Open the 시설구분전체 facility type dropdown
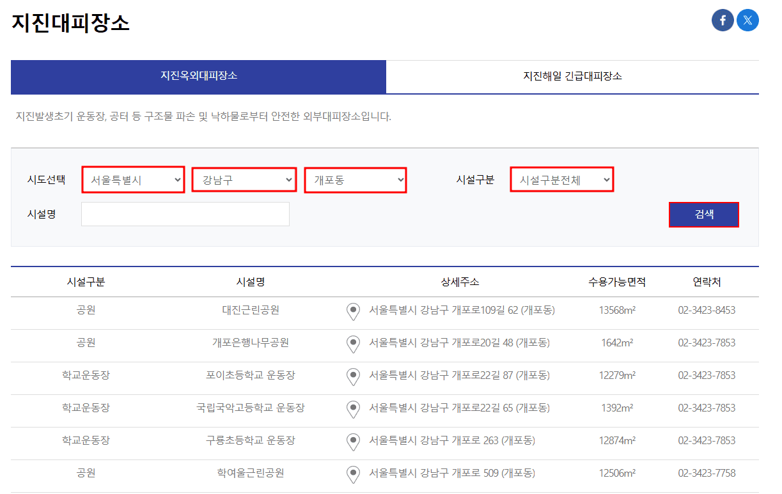782x494 pixels. pos(562,180)
